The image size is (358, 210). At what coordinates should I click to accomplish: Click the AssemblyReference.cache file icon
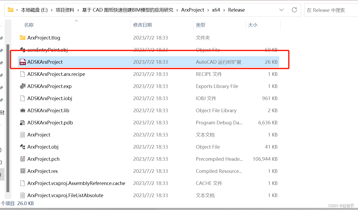pos(23,183)
